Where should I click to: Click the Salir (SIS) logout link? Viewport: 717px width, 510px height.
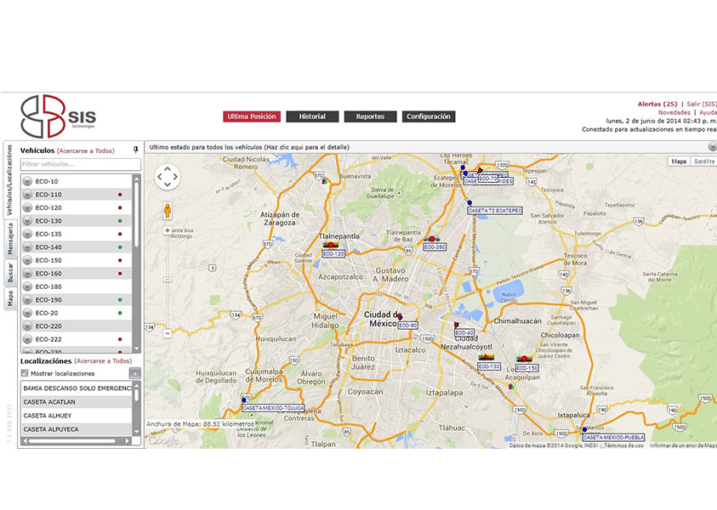point(702,105)
